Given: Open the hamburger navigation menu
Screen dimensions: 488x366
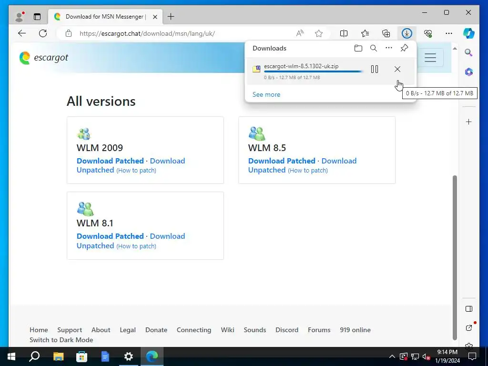Looking at the screenshot, I should click(x=430, y=58).
